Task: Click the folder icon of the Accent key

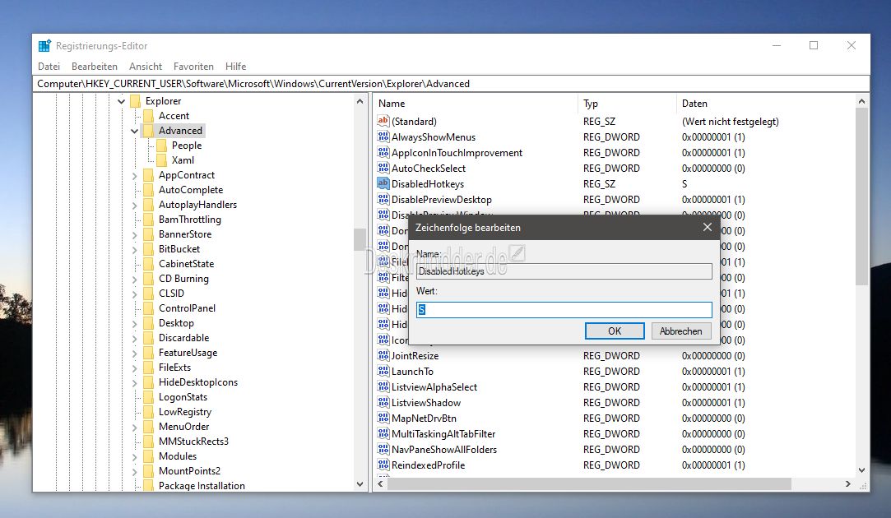Action: pyautogui.click(x=148, y=116)
